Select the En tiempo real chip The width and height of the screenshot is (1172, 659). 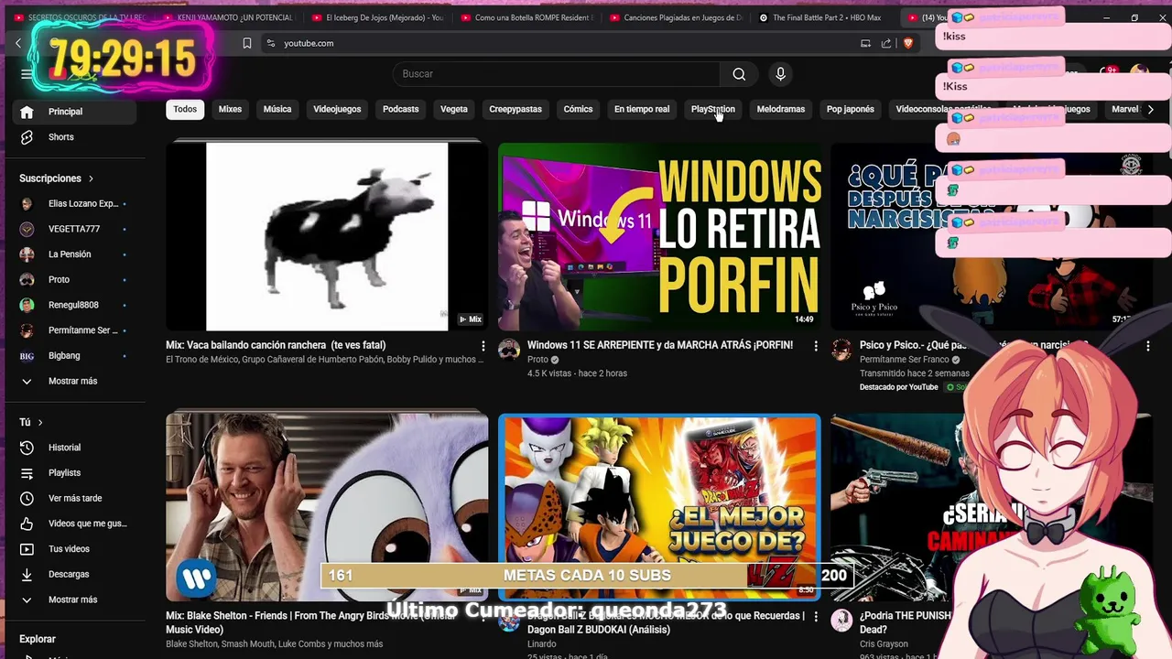coord(642,109)
